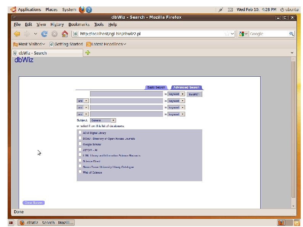Select dbWiz Firefox taskbar window button
Image resolution: width=303 pixels, height=227 pixels.
tap(47, 223)
